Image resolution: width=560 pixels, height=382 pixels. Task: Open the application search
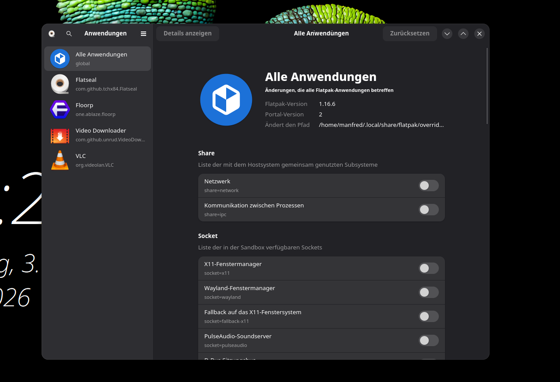pos(69,34)
